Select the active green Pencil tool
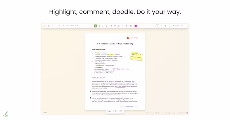Screen dimensions: 230x120 [95, 26]
